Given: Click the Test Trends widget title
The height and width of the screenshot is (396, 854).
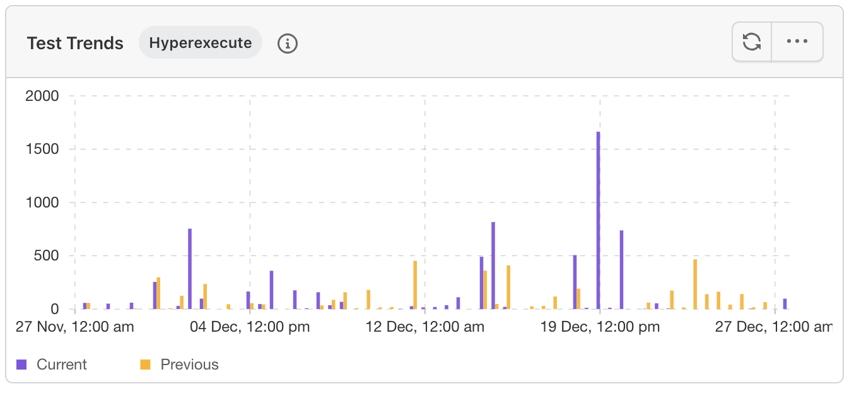Looking at the screenshot, I should tap(75, 44).
